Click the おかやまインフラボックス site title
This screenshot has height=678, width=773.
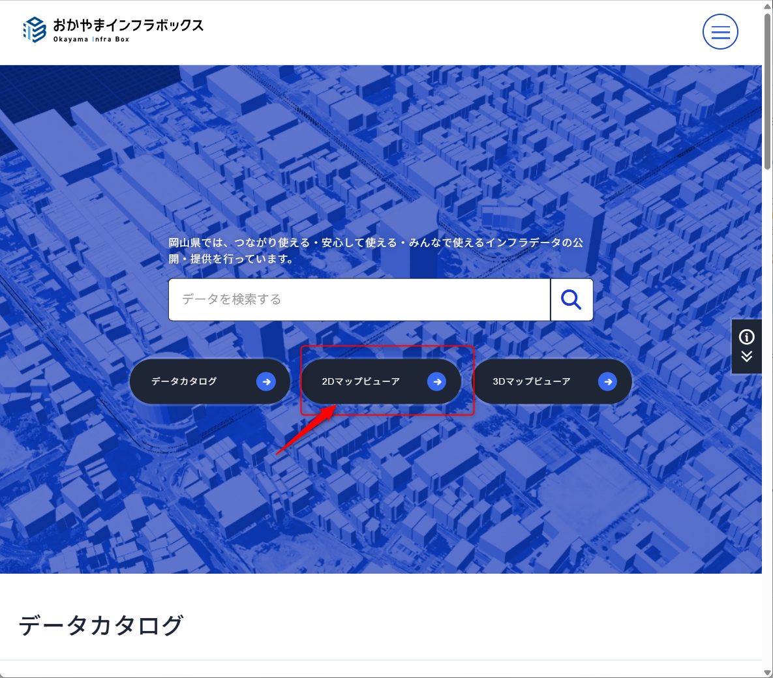128,25
